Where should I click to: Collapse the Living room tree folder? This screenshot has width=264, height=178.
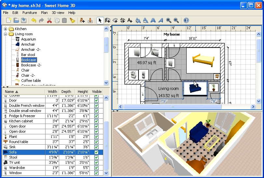click(x=6, y=34)
